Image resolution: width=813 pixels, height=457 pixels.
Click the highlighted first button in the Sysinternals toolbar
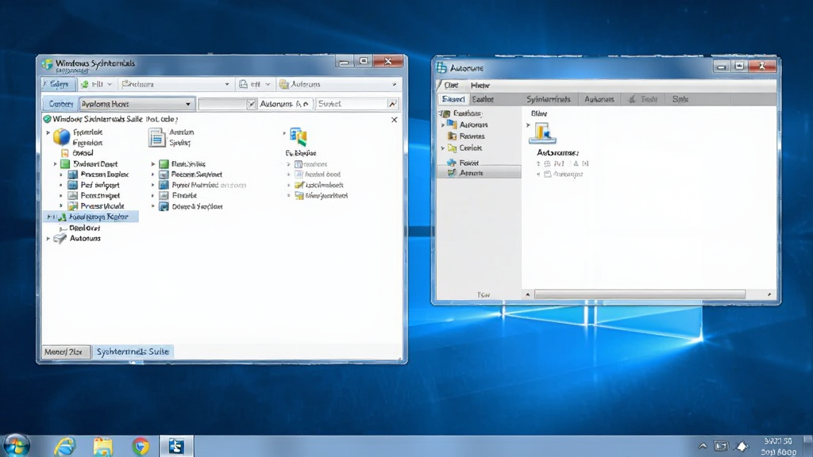coord(57,84)
